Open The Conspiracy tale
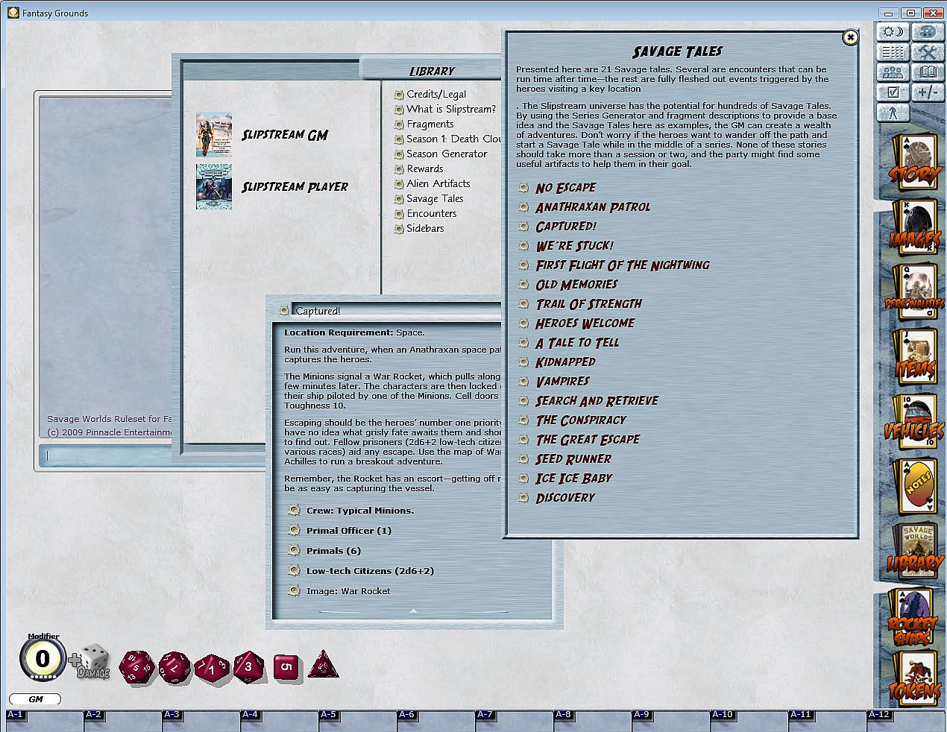 [581, 420]
